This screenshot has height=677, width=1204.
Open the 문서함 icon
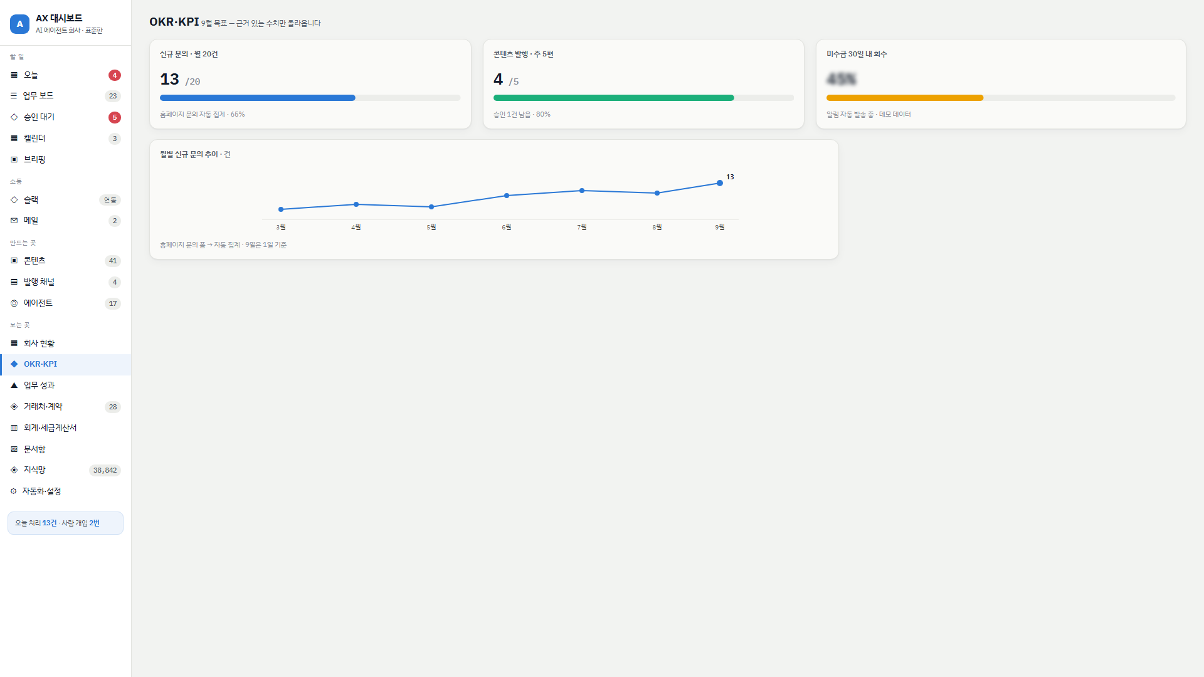(x=14, y=449)
